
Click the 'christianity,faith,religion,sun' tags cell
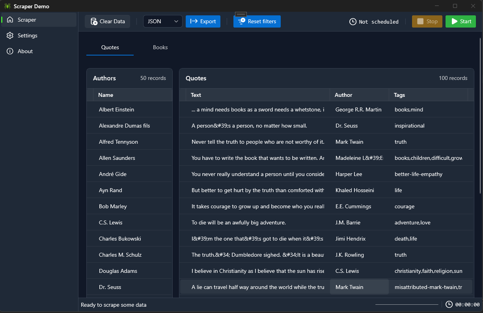(428, 271)
